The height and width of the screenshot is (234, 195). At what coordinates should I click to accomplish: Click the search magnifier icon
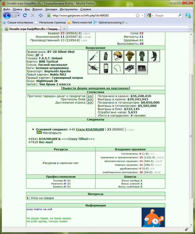pyautogui.click(x=180, y=15)
